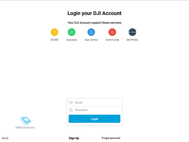
Task: Open the dark SKYPIXEL icon
Action: coord(132,32)
